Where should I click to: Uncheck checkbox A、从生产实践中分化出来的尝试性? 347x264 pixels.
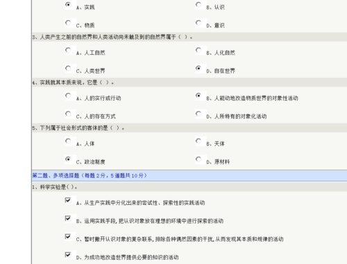point(68,200)
